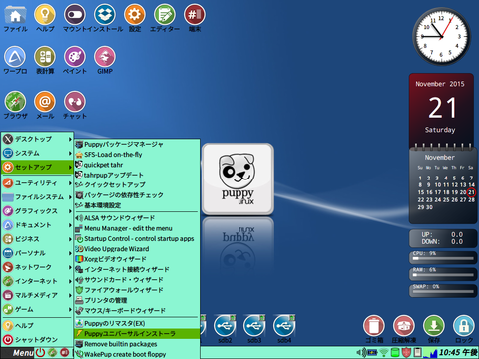The image size is (479, 359).
Task: Open the メール mail icon
Action: pos(45,102)
